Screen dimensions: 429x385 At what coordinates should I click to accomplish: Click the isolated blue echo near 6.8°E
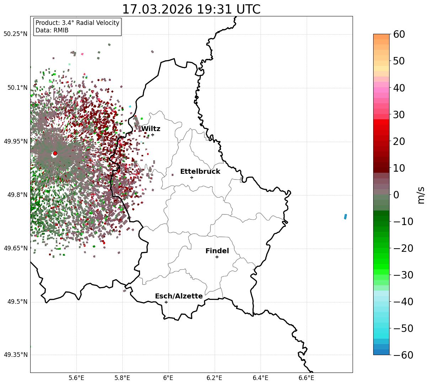click(x=345, y=217)
